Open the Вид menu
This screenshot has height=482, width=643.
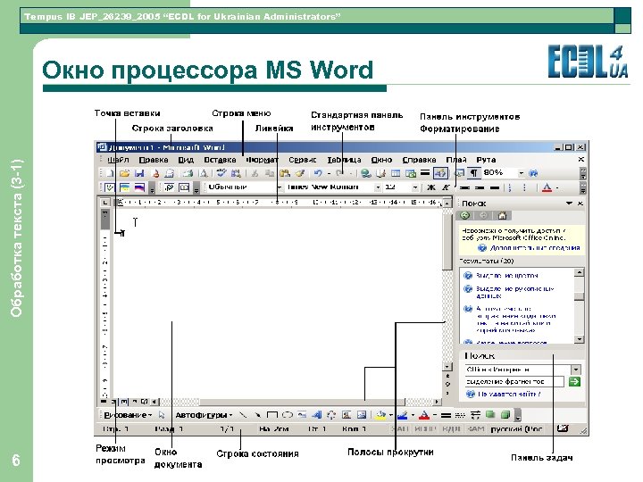pos(186,160)
